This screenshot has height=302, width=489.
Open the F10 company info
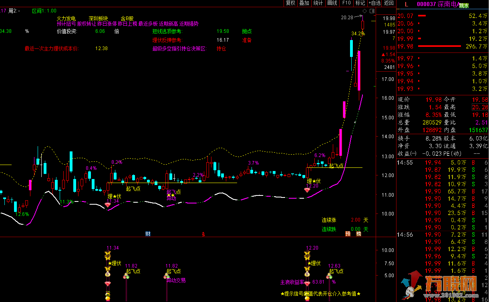click(346, 3)
